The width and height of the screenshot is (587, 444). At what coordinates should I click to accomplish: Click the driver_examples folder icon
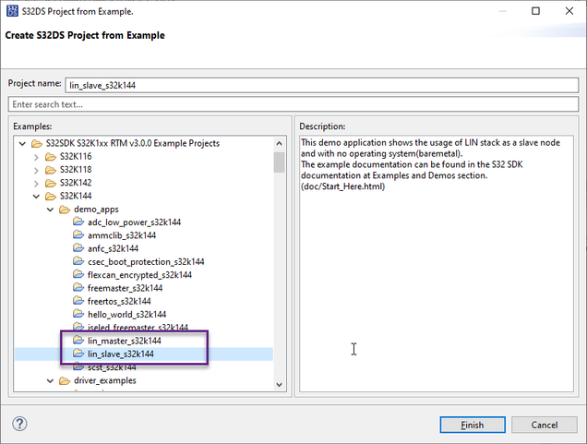(65, 380)
